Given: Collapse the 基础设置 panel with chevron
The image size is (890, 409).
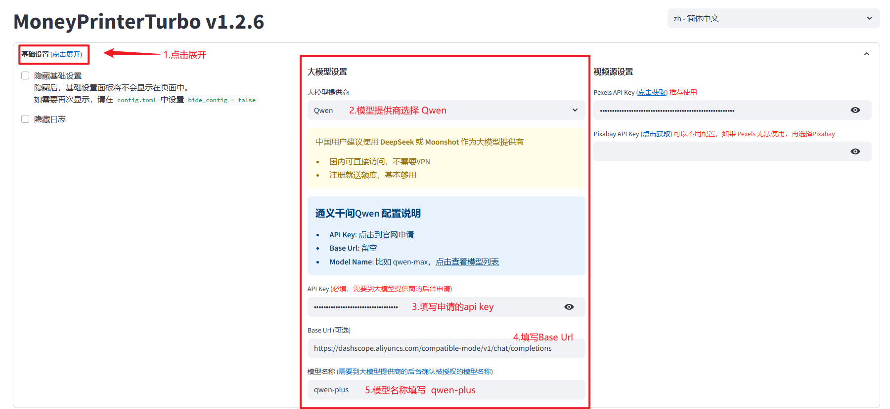Looking at the screenshot, I should tap(867, 54).
